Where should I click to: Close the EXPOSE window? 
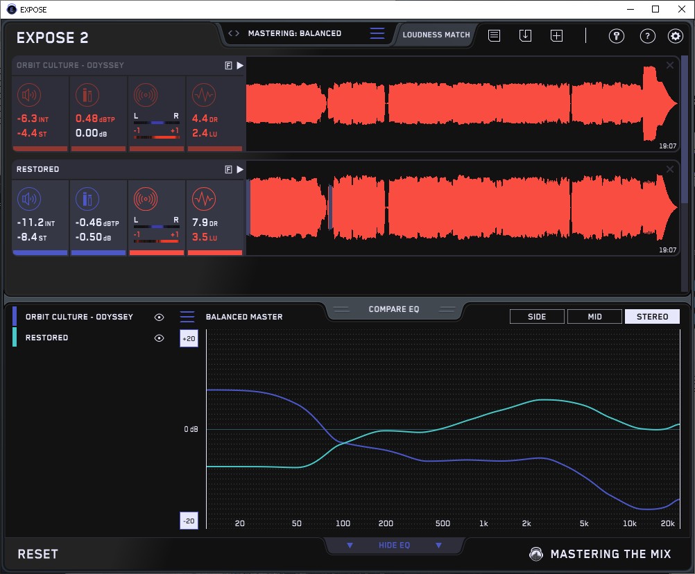[682, 9]
